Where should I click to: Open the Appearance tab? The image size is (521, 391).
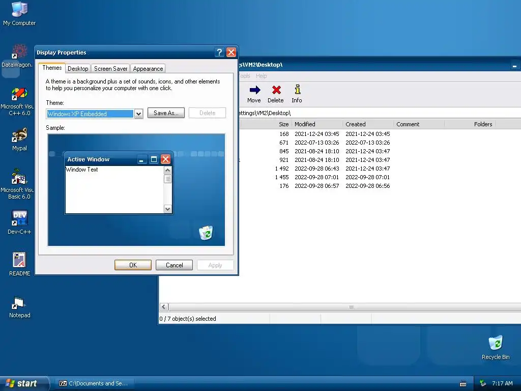pyautogui.click(x=148, y=69)
